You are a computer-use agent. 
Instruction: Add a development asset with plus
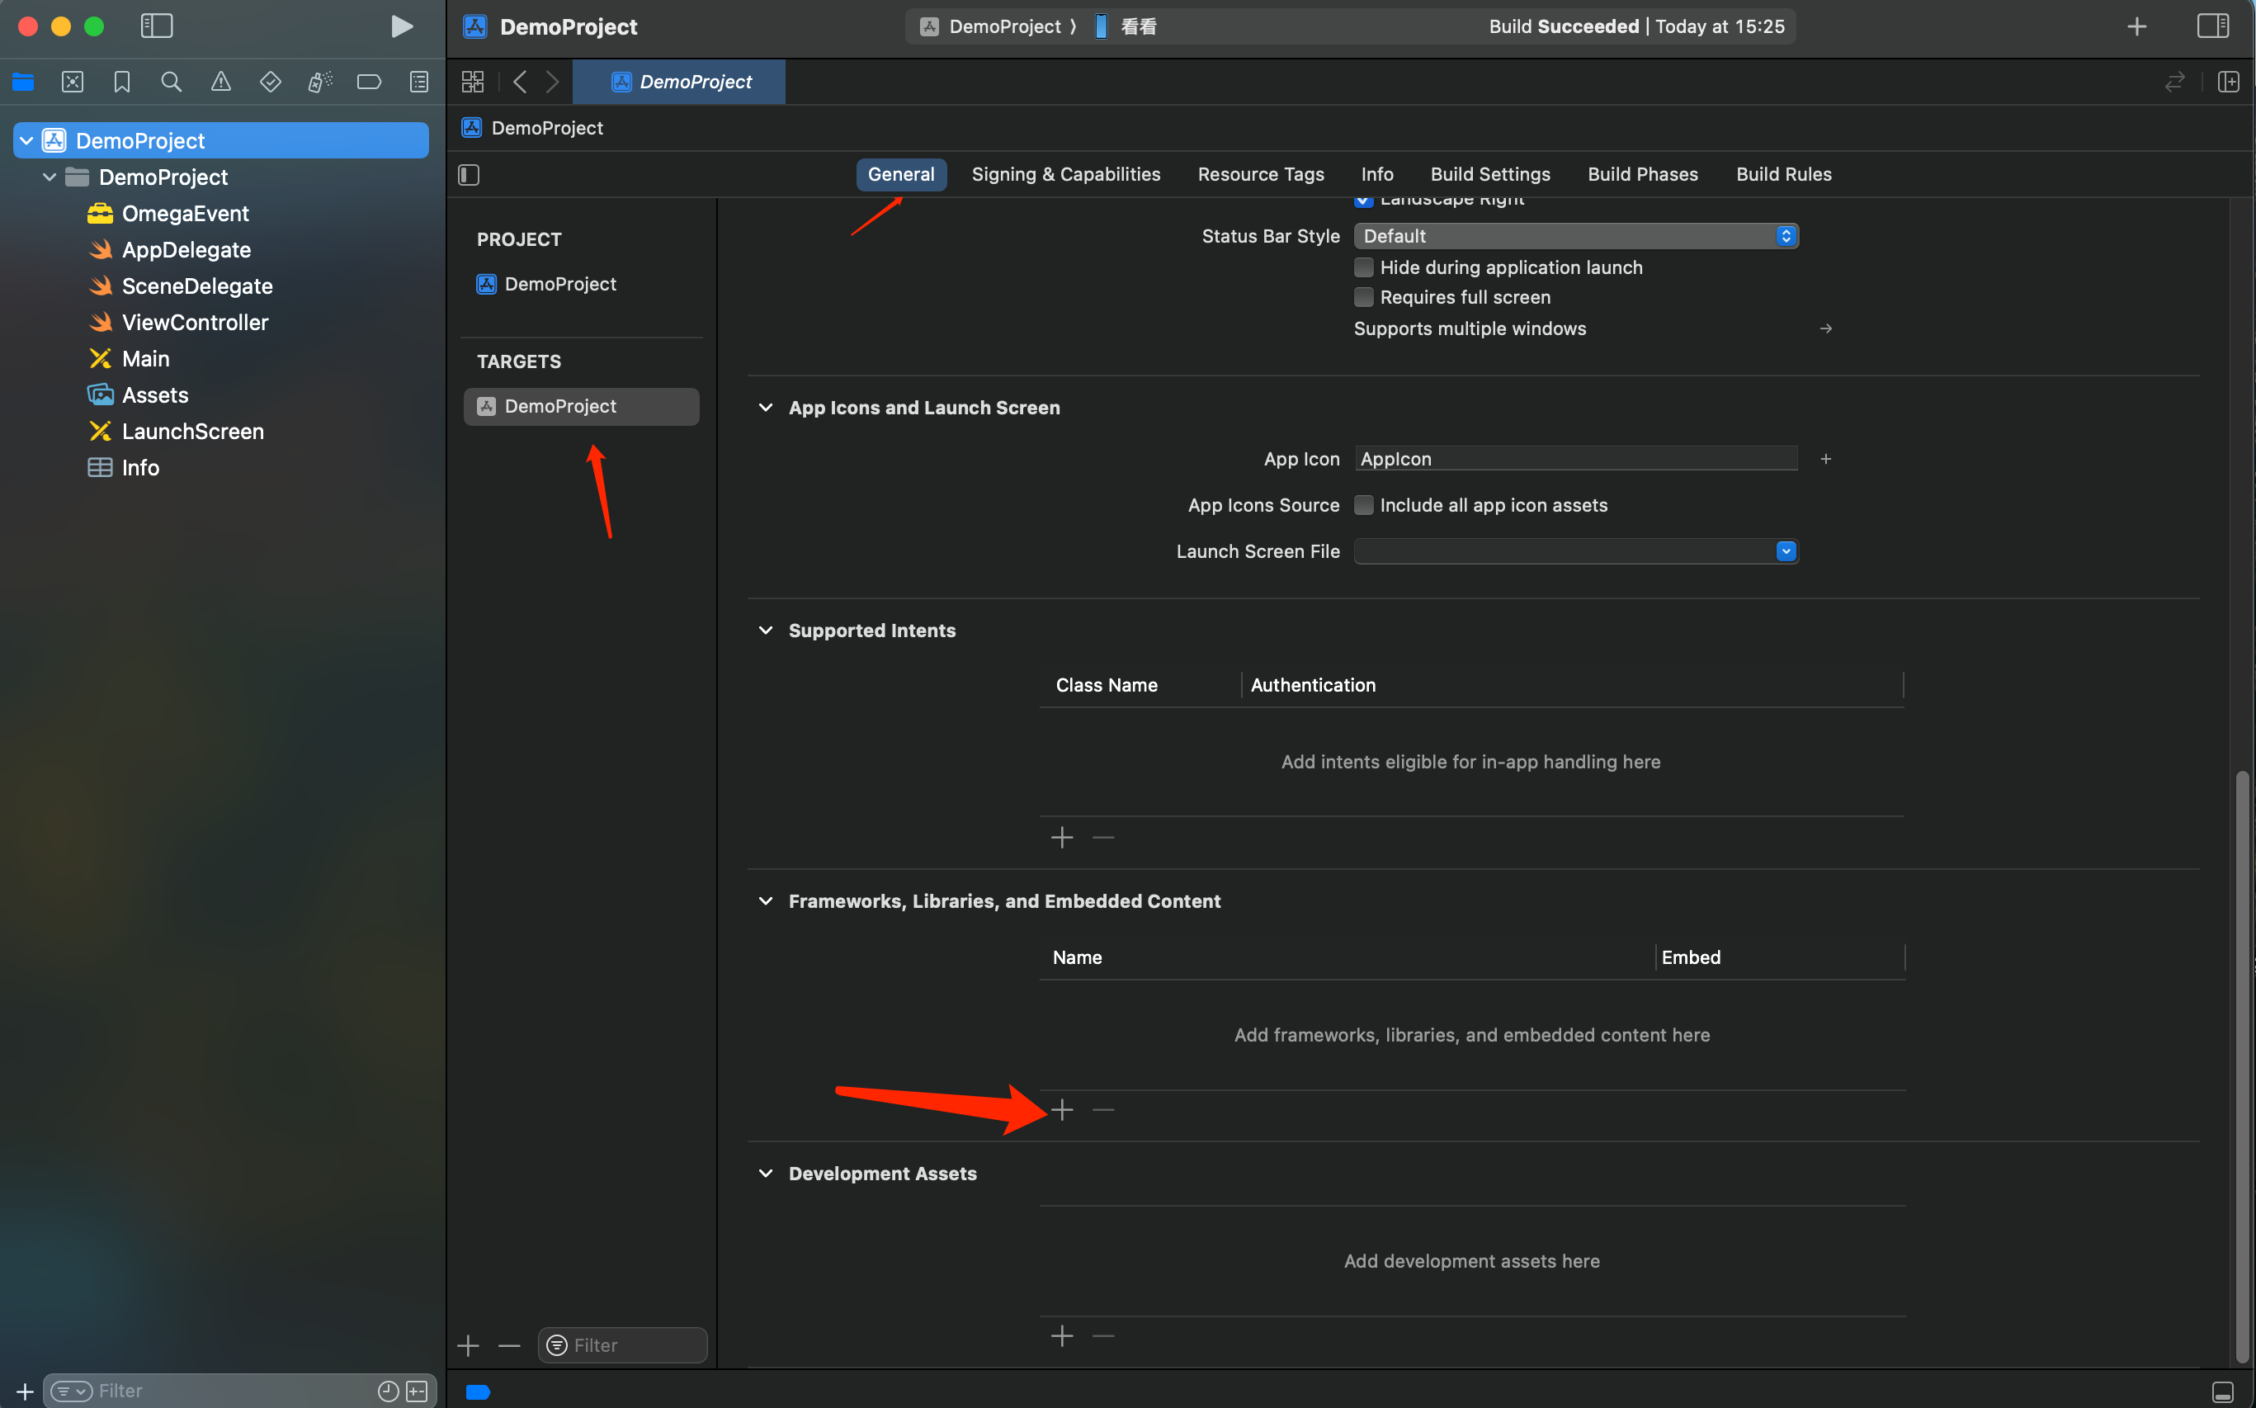click(x=1061, y=1336)
